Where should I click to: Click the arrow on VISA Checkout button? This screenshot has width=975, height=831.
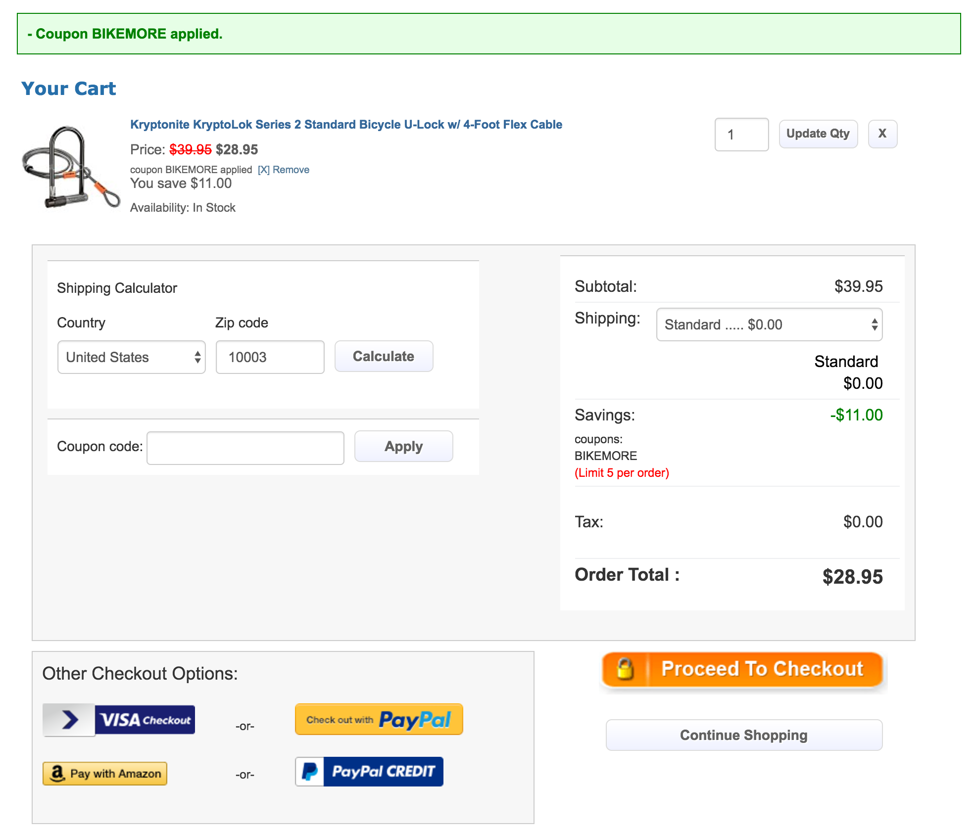(x=69, y=720)
